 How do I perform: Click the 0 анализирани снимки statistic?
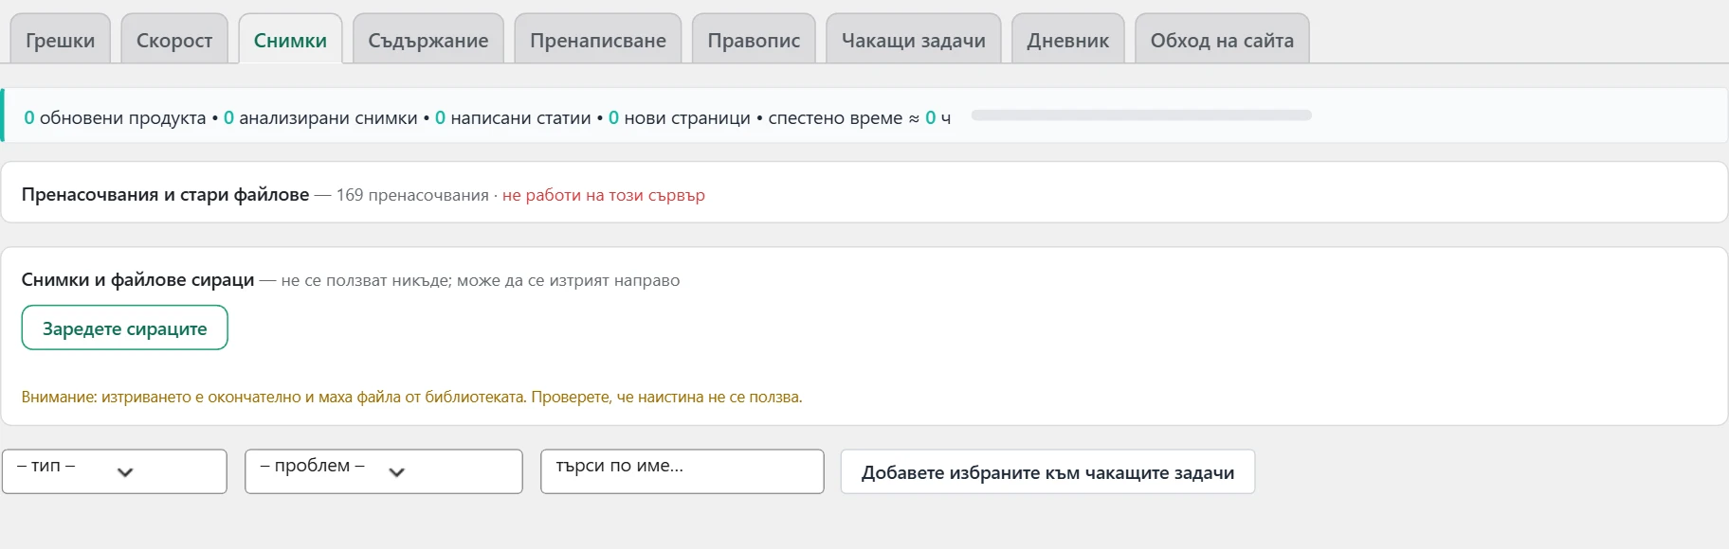320,117
